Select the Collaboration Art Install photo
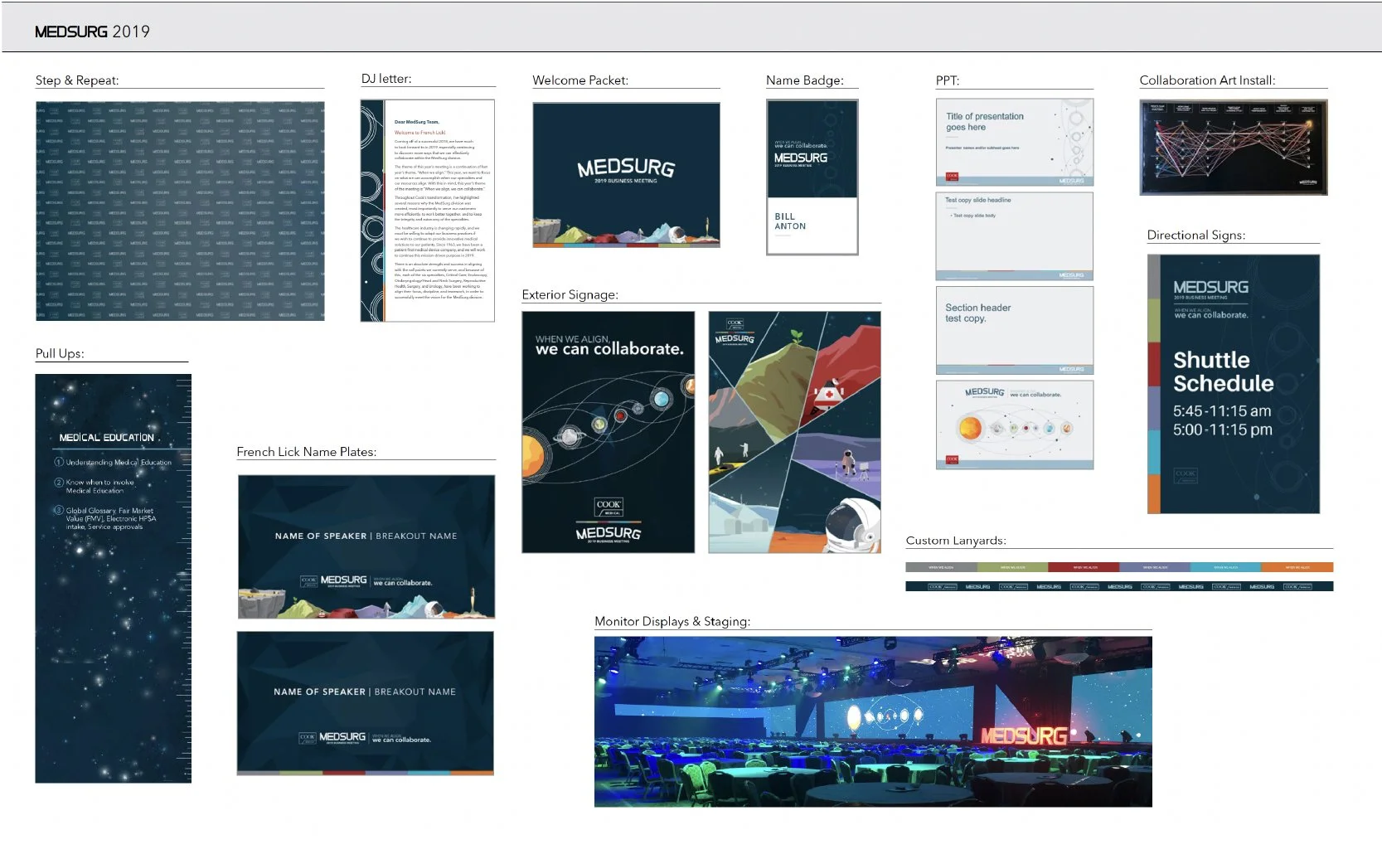This screenshot has height=864, width=1382. (1234, 148)
